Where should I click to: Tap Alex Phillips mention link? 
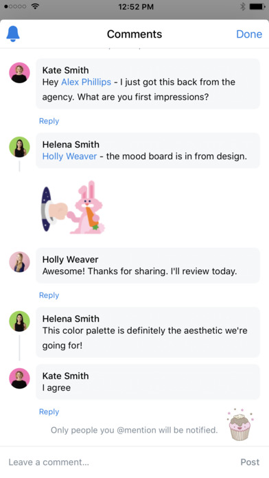click(x=86, y=82)
